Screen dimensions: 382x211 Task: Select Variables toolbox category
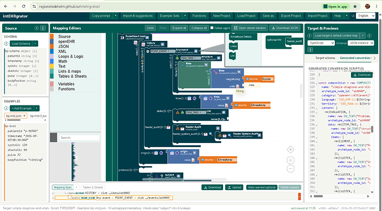click(66, 84)
